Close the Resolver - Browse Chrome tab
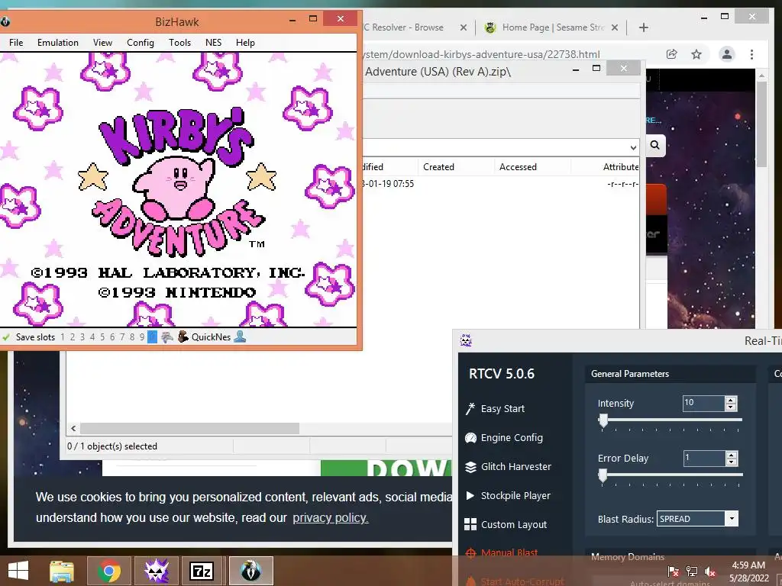782x586 pixels. (464, 27)
